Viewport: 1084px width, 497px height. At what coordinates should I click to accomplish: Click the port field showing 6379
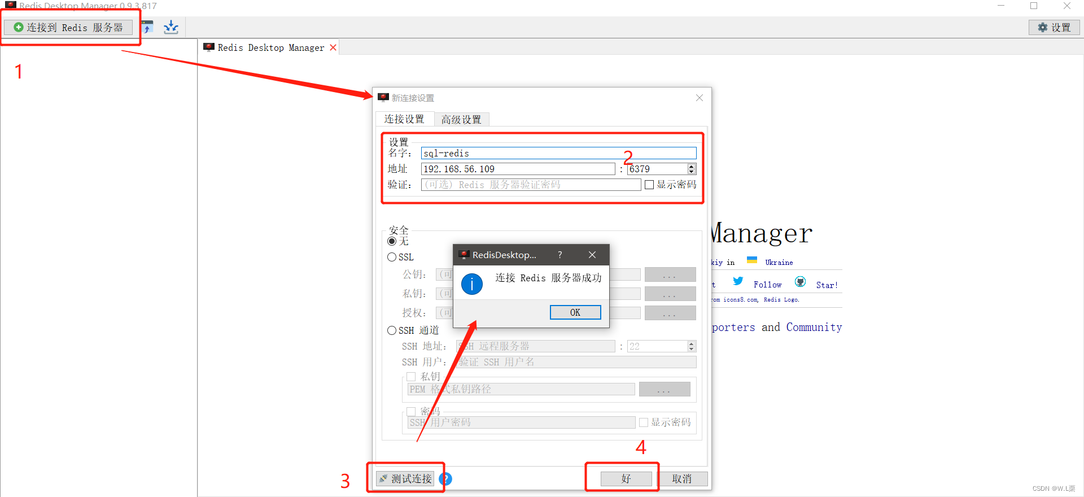(x=657, y=169)
